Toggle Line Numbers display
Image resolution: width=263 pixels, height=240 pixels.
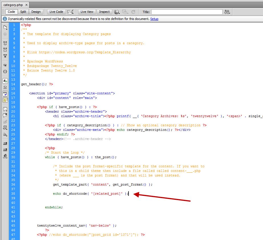tap(5, 81)
